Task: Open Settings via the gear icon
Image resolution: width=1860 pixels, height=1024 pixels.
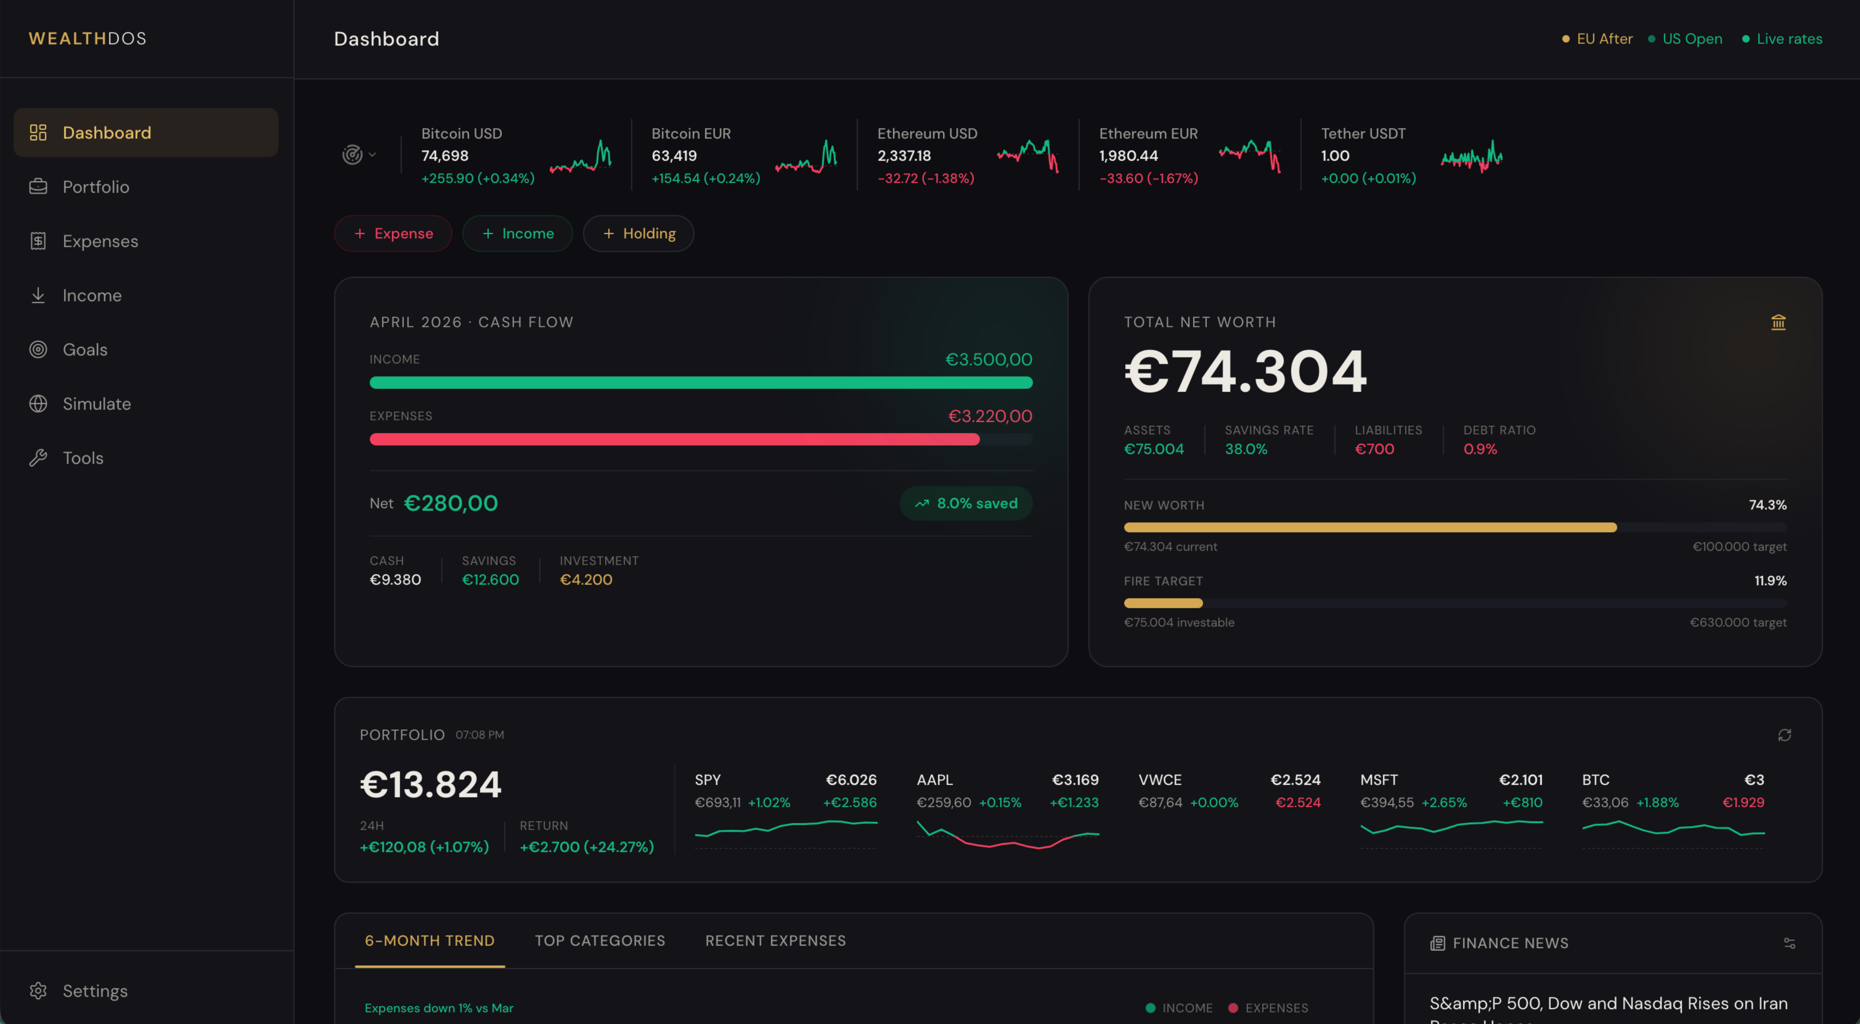Action: (38, 990)
